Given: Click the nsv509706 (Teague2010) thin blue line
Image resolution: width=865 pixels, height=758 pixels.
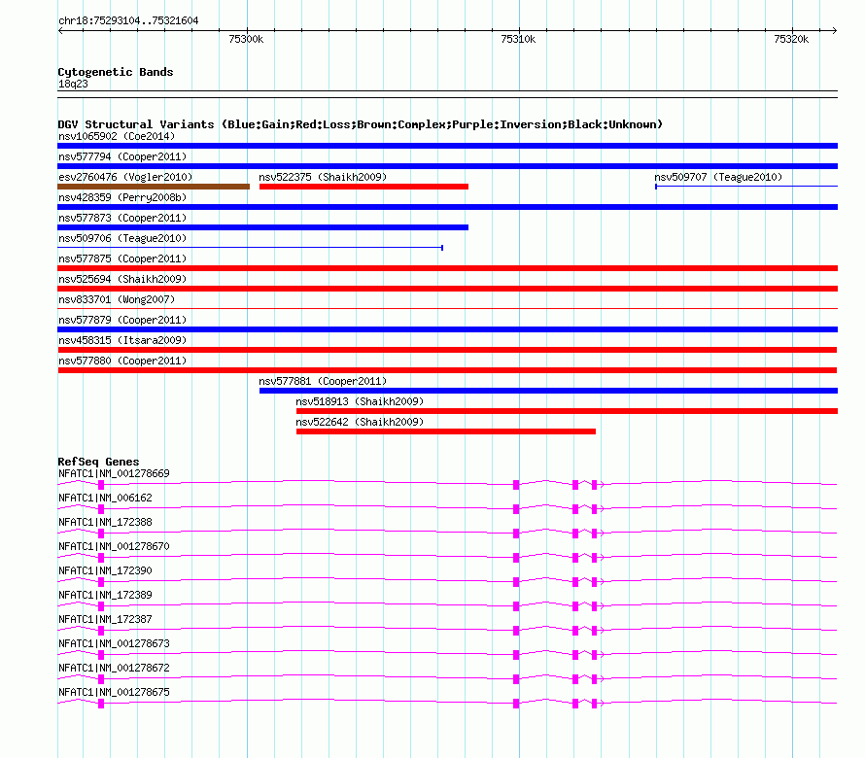Looking at the screenshot, I should (250, 248).
